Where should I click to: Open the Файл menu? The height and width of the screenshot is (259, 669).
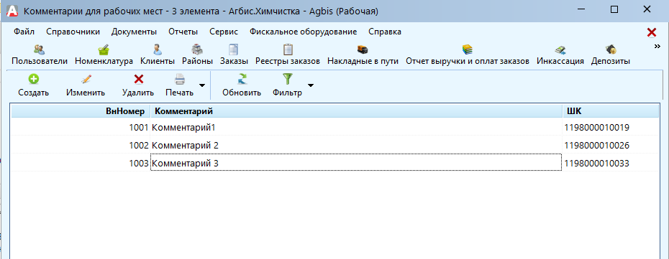24,32
